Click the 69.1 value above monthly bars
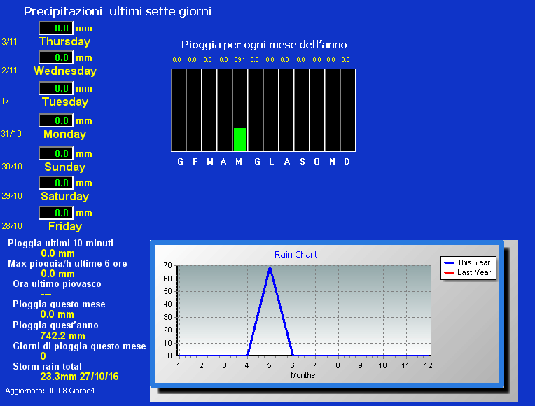The height and width of the screenshot is (406, 535). tap(239, 59)
